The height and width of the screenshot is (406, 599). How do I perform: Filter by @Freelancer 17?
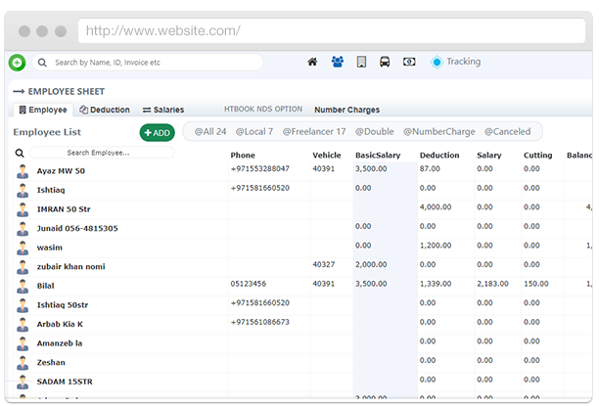coord(313,132)
